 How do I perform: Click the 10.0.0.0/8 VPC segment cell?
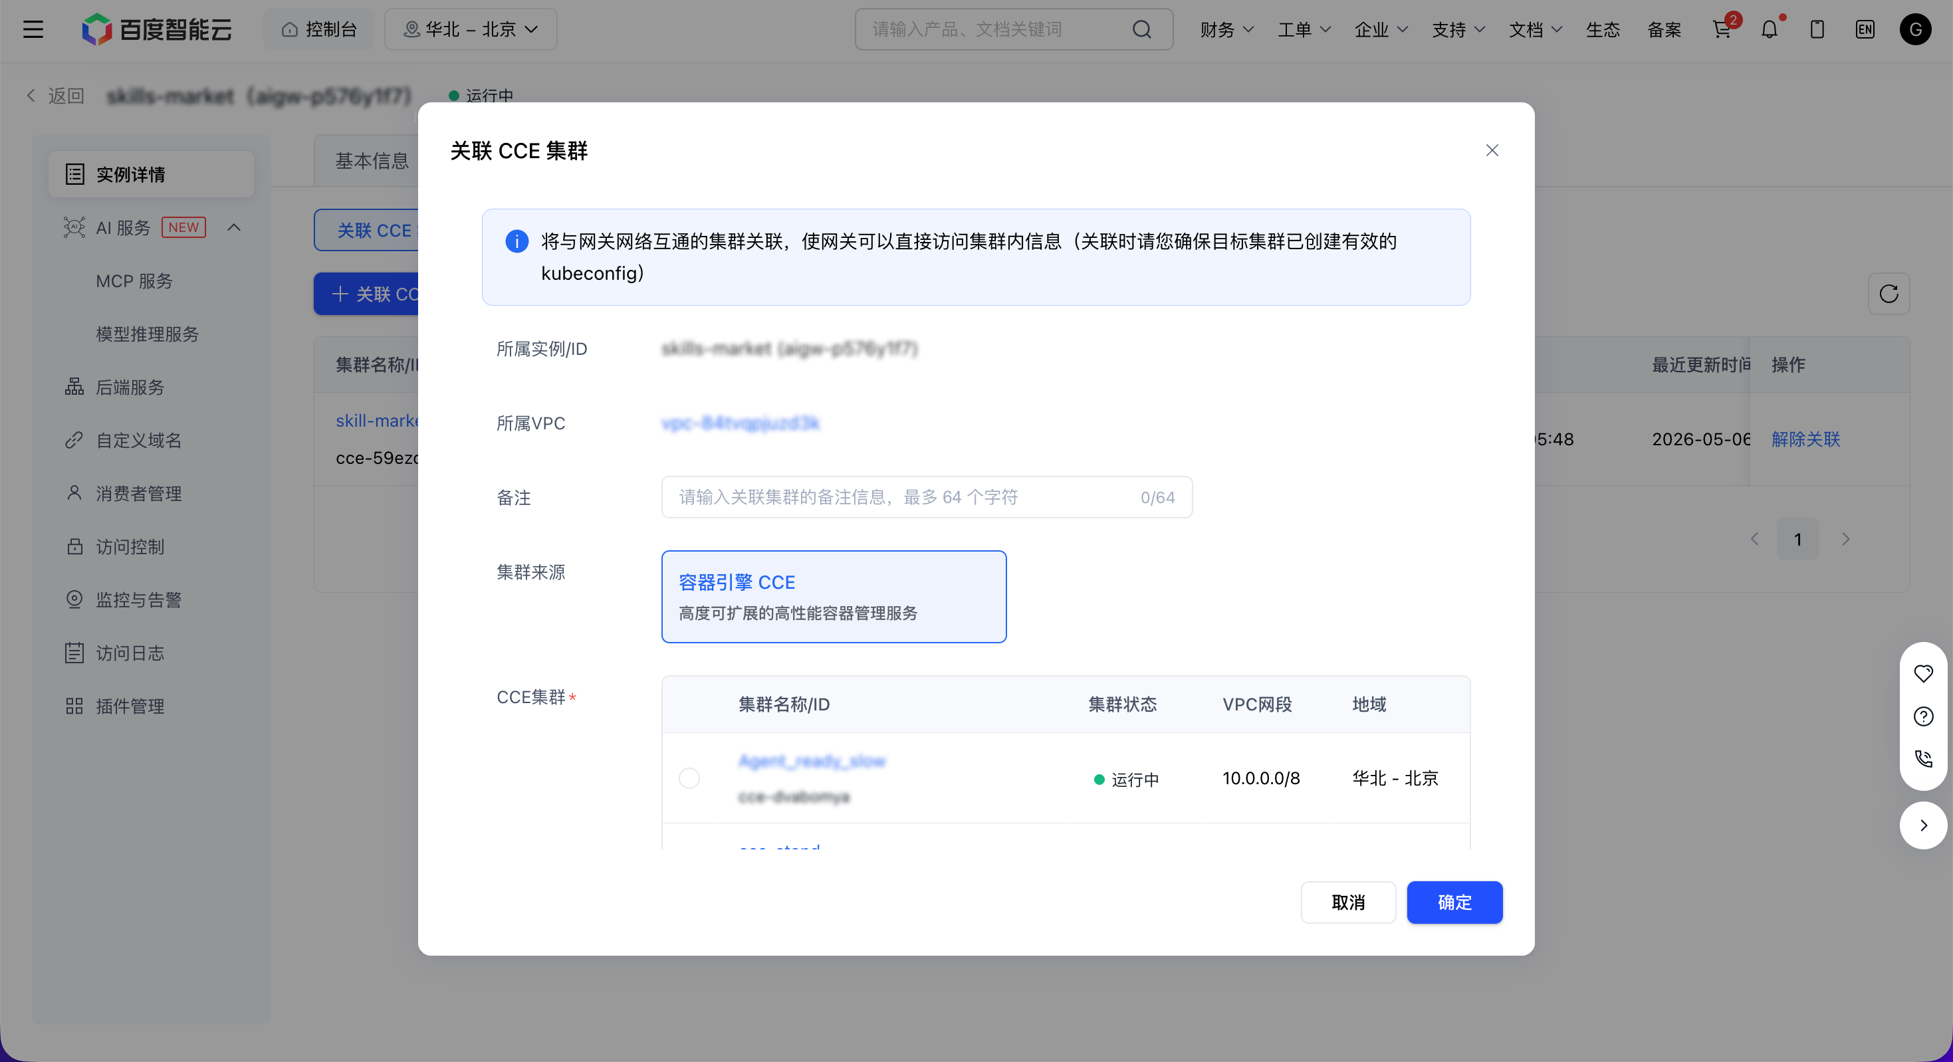[1261, 778]
